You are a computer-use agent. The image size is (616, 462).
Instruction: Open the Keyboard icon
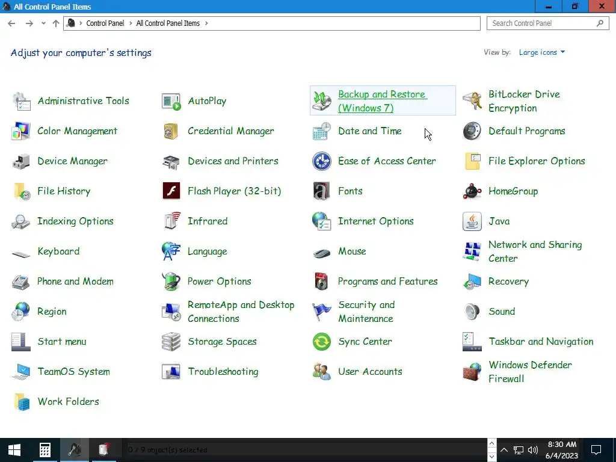click(21, 254)
